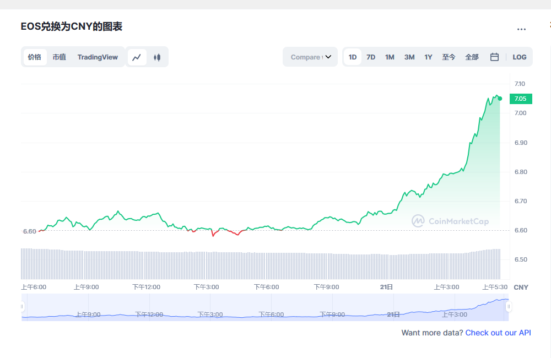The image size is (551, 358).
Task: Click the 6.50 price axis label
Action: click(521, 259)
